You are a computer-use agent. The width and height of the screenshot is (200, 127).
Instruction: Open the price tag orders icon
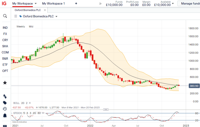point(5,103)
